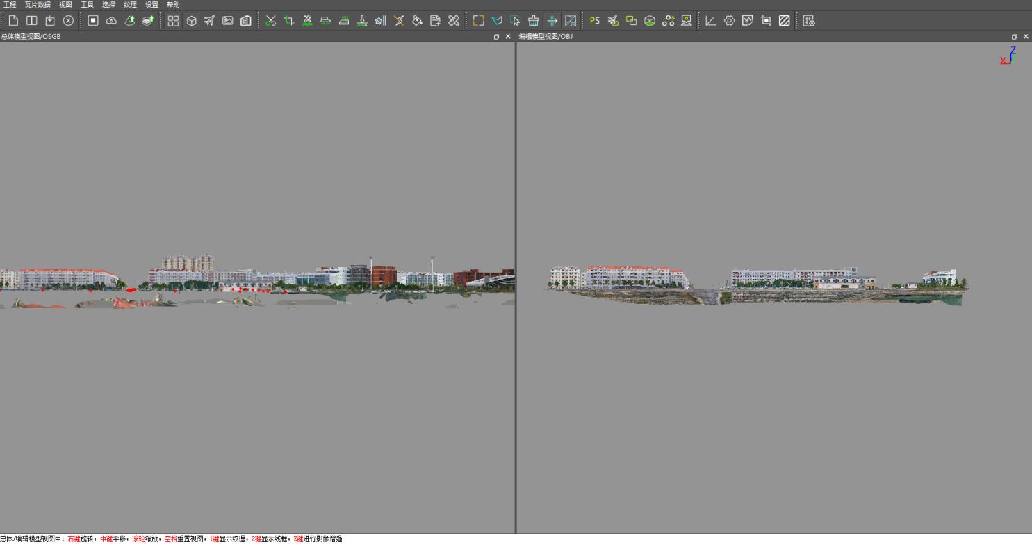Image resolution: width=1032 pixels, height=544 pixels.
Task: Select the scissors cut tool
Action: [270, 21]
